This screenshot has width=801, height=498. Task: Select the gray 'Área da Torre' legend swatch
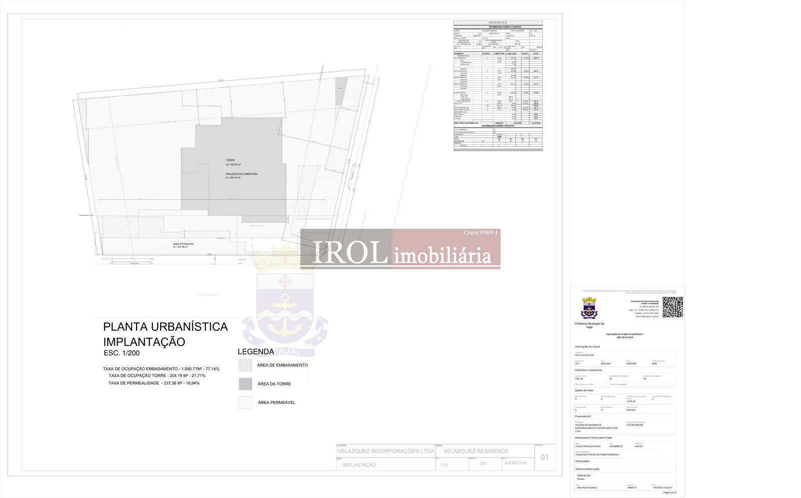pos(245,384)
